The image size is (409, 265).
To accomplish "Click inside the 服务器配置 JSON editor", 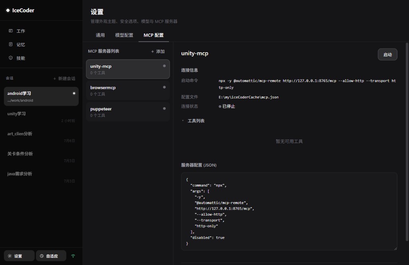I will pyautogui.click(x=289, y=211).
